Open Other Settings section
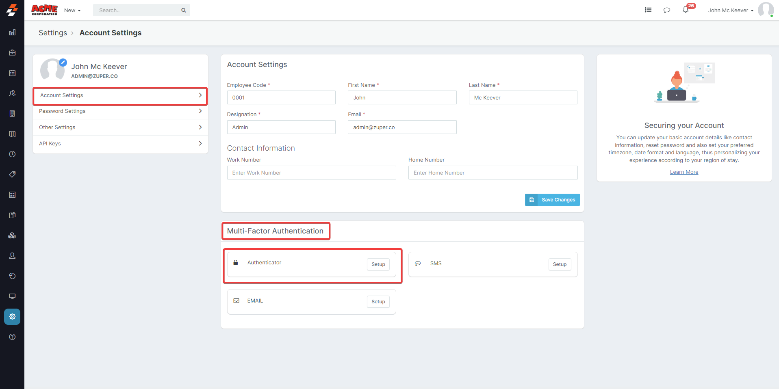This screenshot has width=779, height=389. (120, 128)
